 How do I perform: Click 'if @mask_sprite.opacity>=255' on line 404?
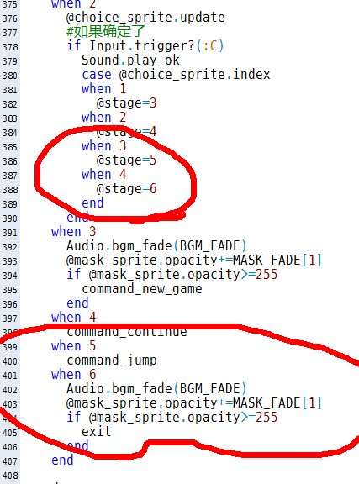(172, 418)
